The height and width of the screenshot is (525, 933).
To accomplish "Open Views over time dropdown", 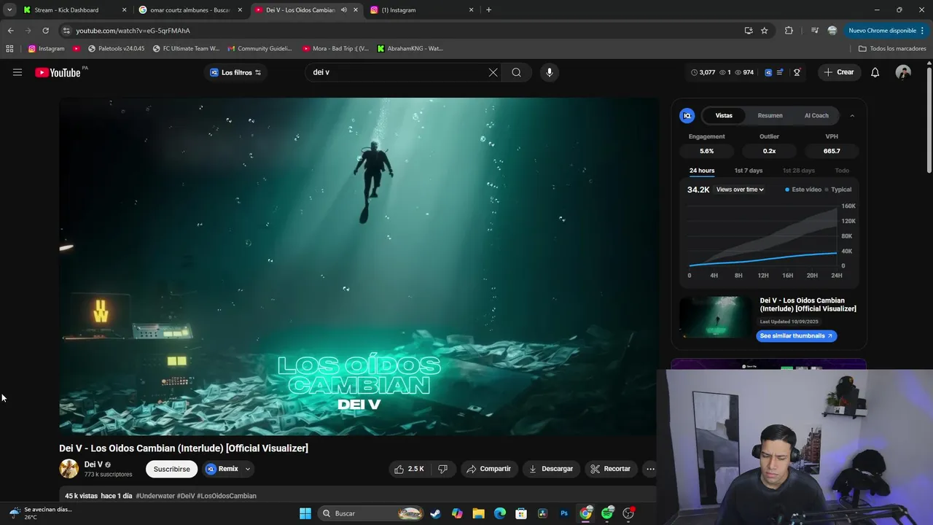I will [x=740, y=190].
